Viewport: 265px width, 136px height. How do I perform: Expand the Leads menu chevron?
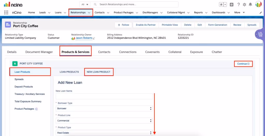point(49,13)
